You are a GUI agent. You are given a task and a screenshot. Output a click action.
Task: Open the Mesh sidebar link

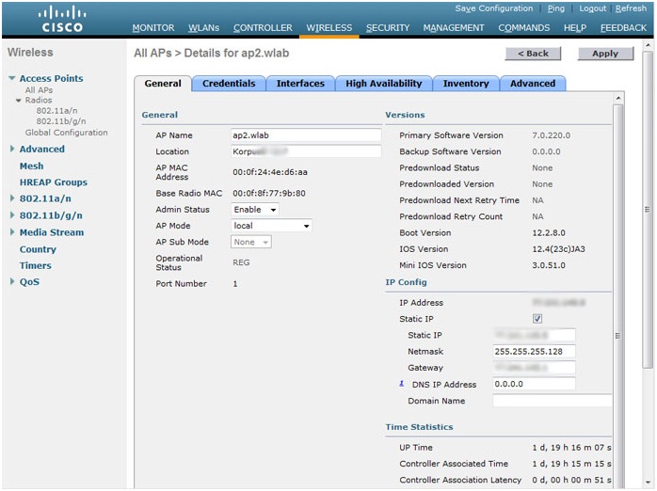(x=31, y=166)
